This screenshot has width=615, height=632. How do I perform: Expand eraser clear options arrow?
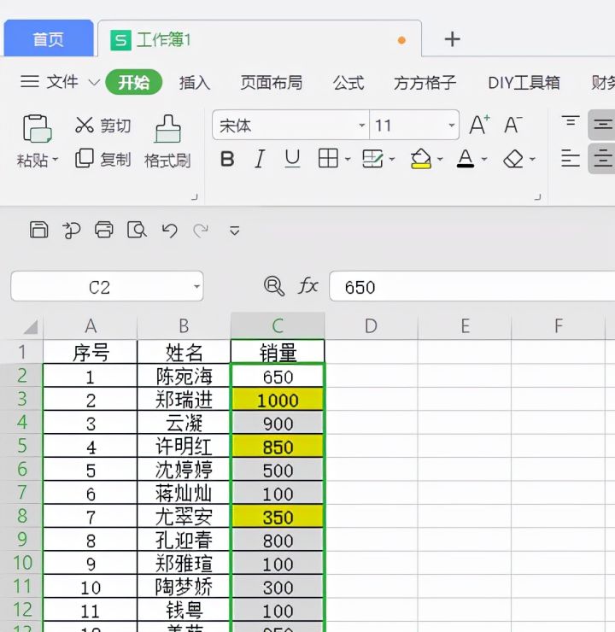click(532, 159)
